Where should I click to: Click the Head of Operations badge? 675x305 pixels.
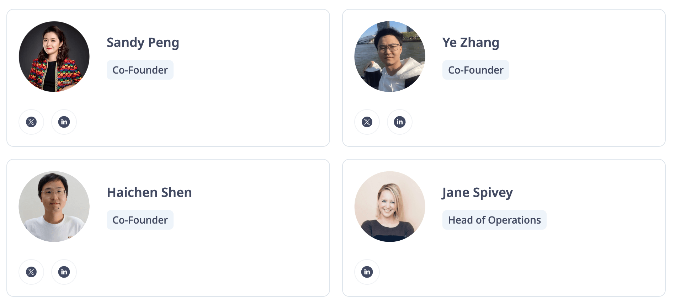494,220
